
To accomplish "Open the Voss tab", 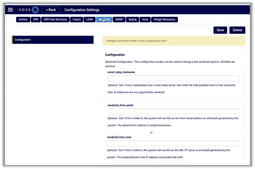I will click(x=145, y=20).
